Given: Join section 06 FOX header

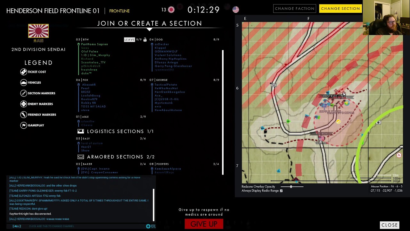Looking at the screenshot, I should click(111, 80).
